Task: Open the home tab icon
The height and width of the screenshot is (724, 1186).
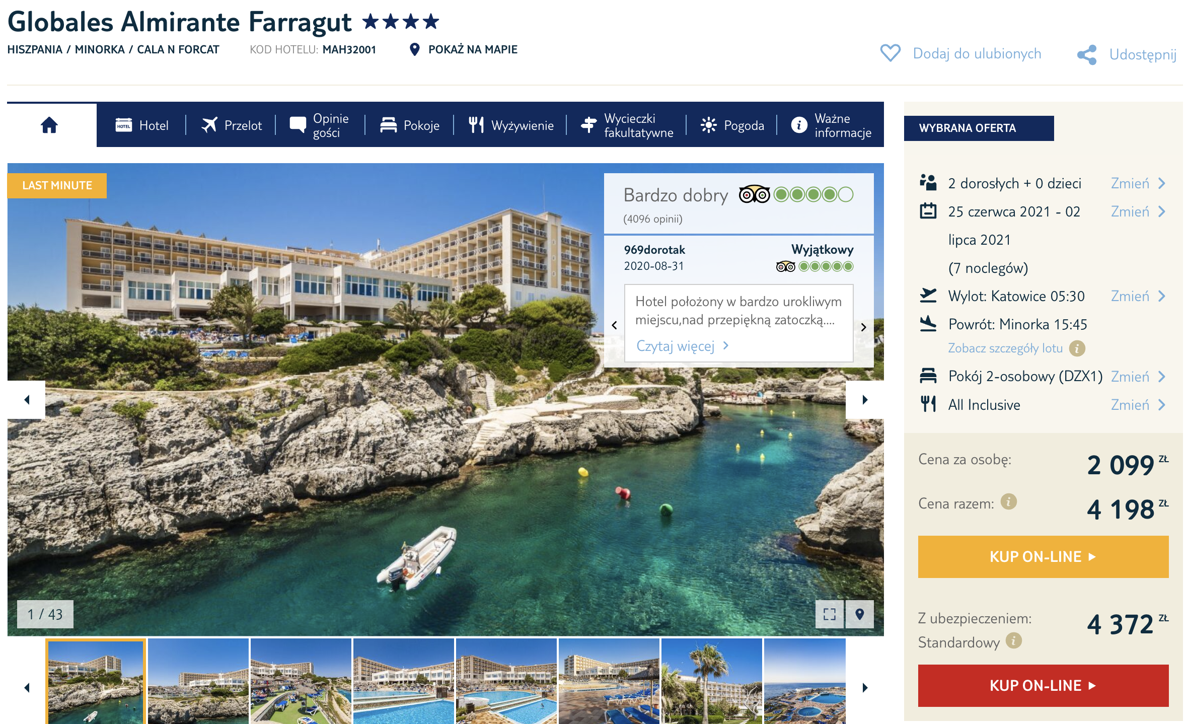Action: [49, 125]
